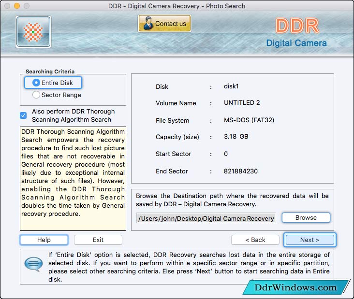This screenshot has height=299, width=354.
Task: Select the Entire Disk radio option
Action: pos(53,83)
